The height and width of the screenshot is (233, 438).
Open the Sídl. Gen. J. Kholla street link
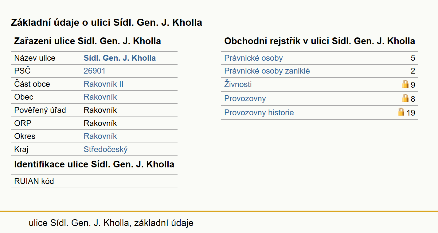[119, 58]
